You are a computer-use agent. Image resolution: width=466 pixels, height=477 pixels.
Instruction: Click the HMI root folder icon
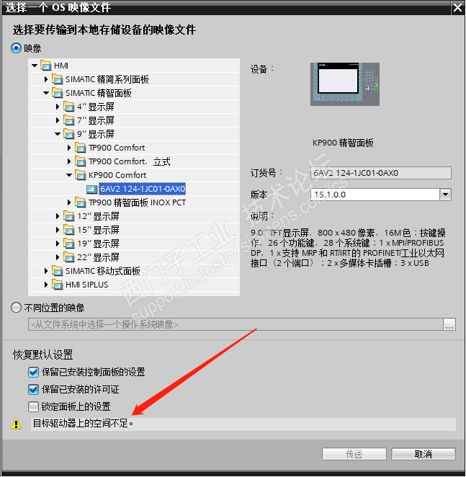pos(46,66)
